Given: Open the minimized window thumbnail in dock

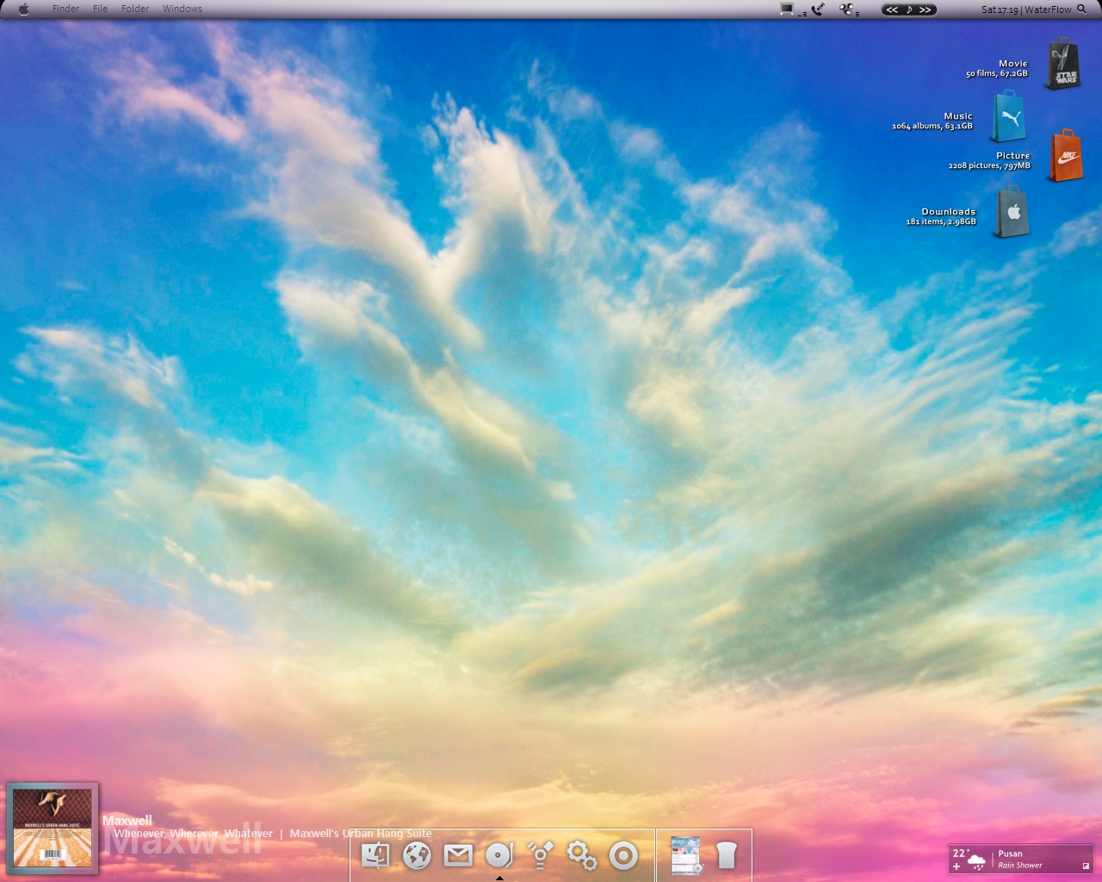Looking at the screenshot, I should pyautogui.click(x=685, y=855).
